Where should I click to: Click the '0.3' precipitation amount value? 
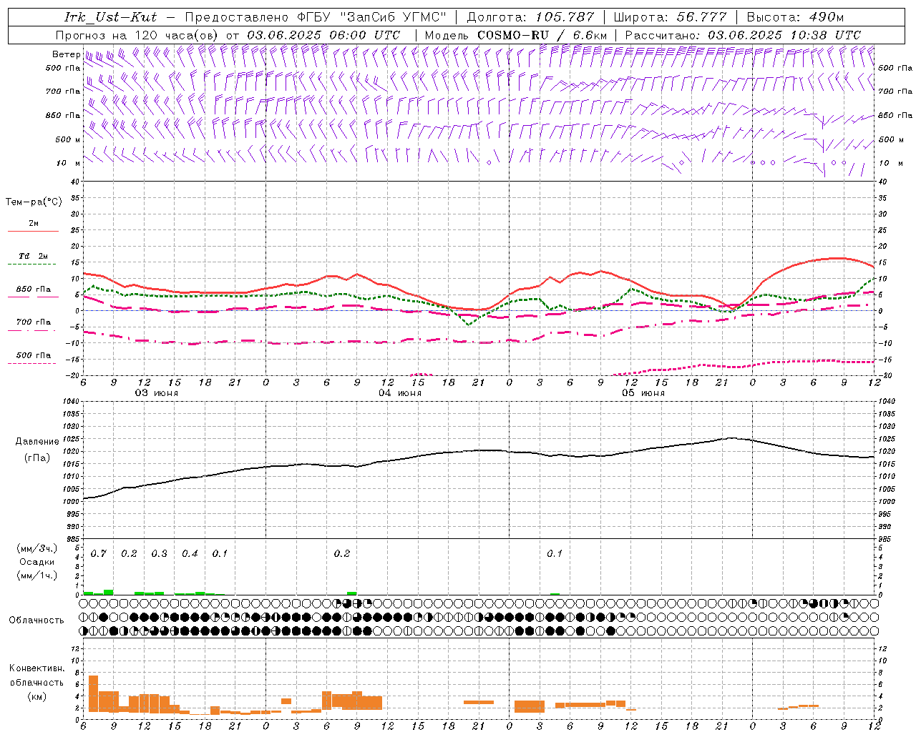click(159, 554)
